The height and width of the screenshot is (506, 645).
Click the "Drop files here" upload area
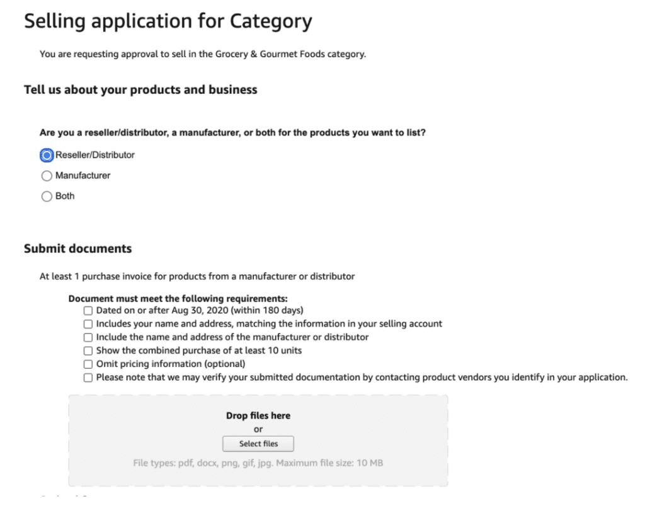pyautogui.click(x=258, y=415)
